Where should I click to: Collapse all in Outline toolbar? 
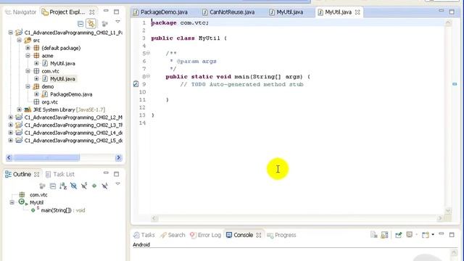[53, 186]
